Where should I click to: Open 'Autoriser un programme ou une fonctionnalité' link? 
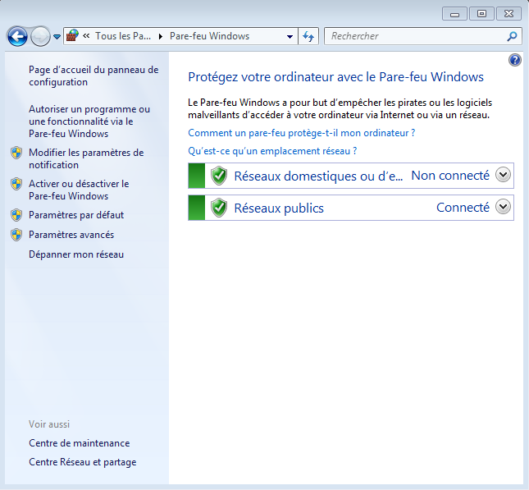click(x=89, y=121)
